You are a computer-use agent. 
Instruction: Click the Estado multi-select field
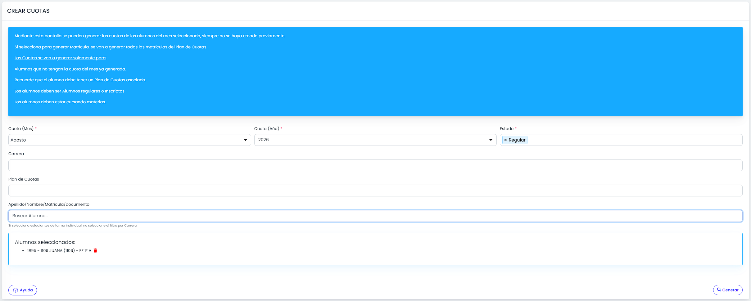[621, 140]
